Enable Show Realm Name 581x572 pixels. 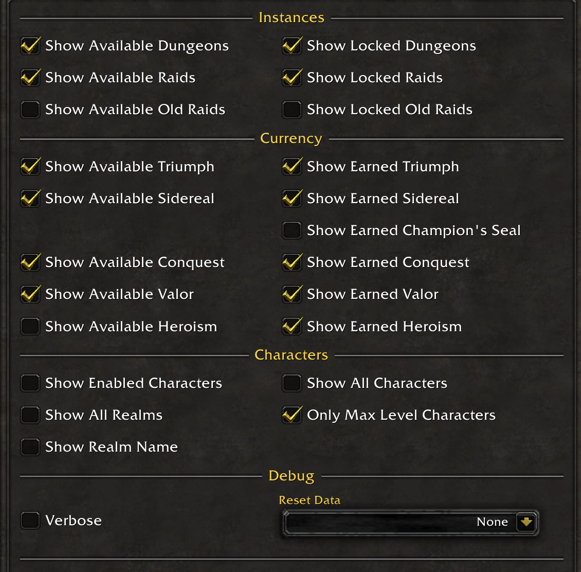pyautogui.click(x=30, y=447)
